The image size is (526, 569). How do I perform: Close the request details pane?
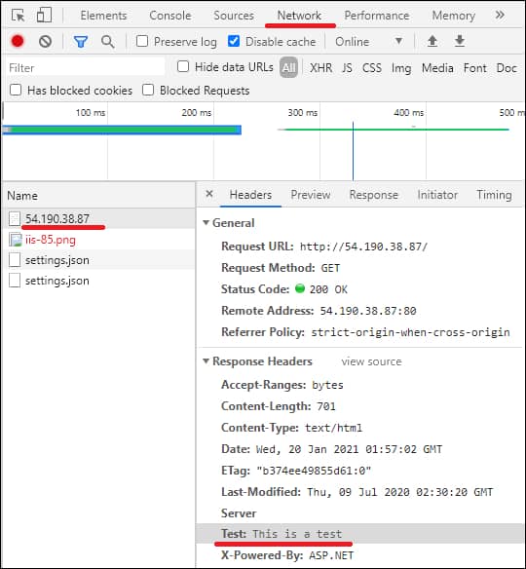coord(209,194)
